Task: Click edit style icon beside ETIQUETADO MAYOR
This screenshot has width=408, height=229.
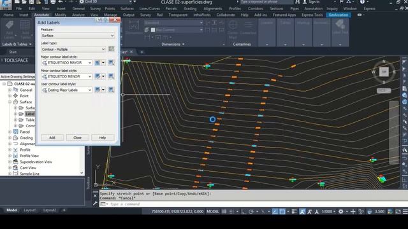Action: tap(98, 62)
